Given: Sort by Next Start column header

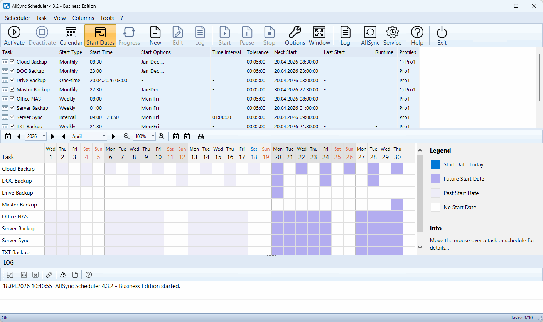Looking at the screenshot, I should point(286,52).
